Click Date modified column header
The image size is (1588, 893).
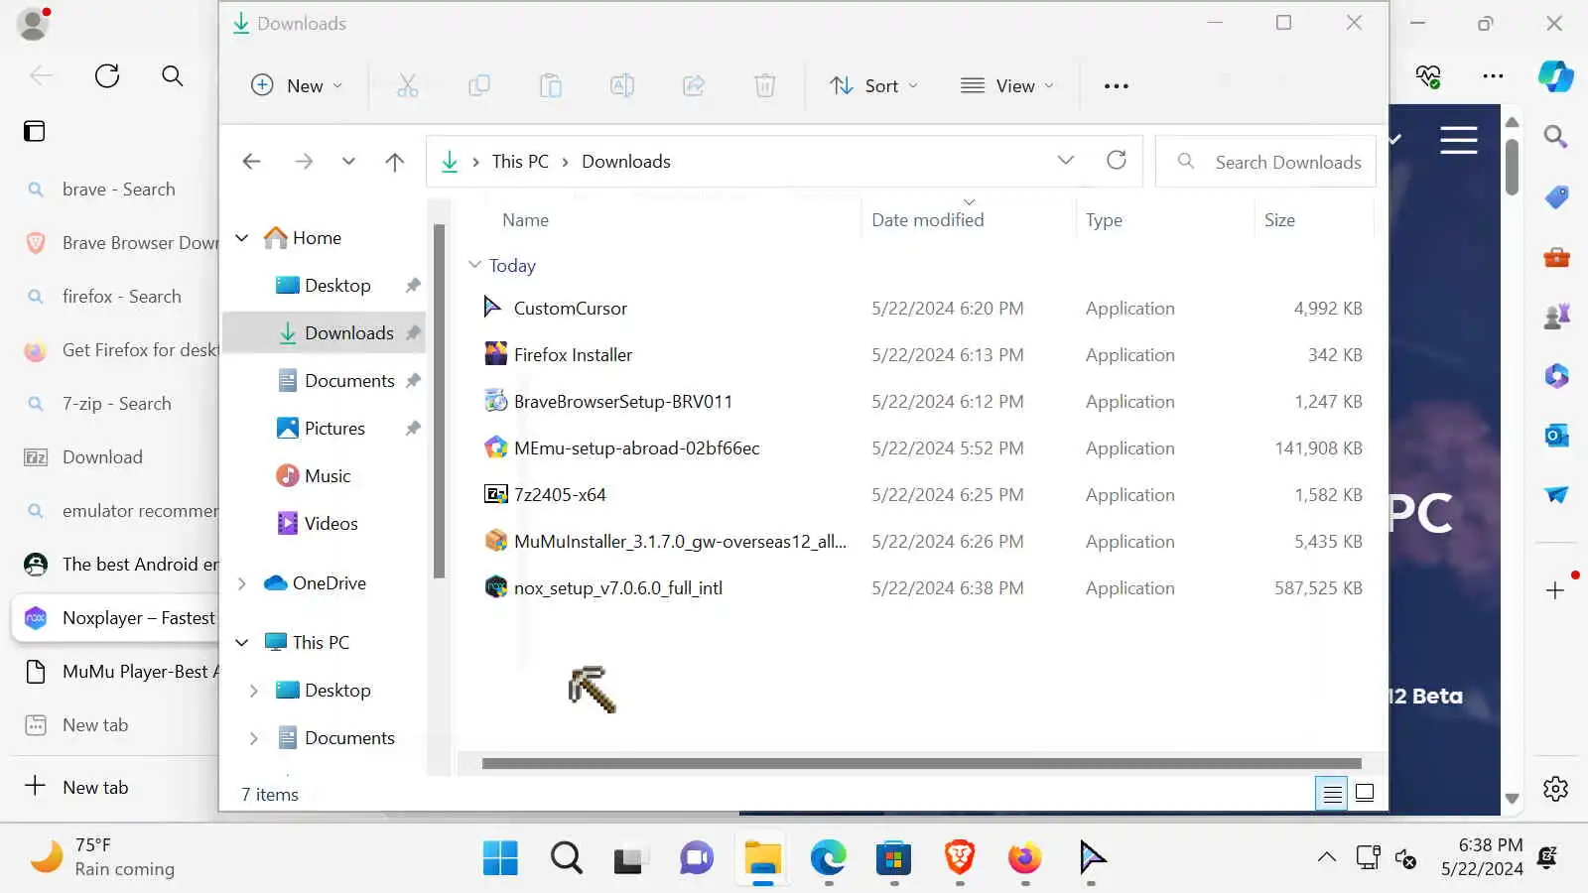[928, 220]
